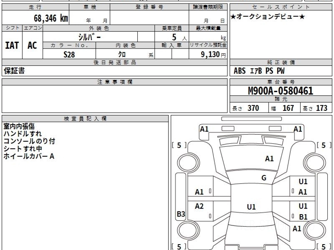Select the 後日発送部品 header
Image resolution: width=334 pixels, height=250 pixels.
[115, 62]
